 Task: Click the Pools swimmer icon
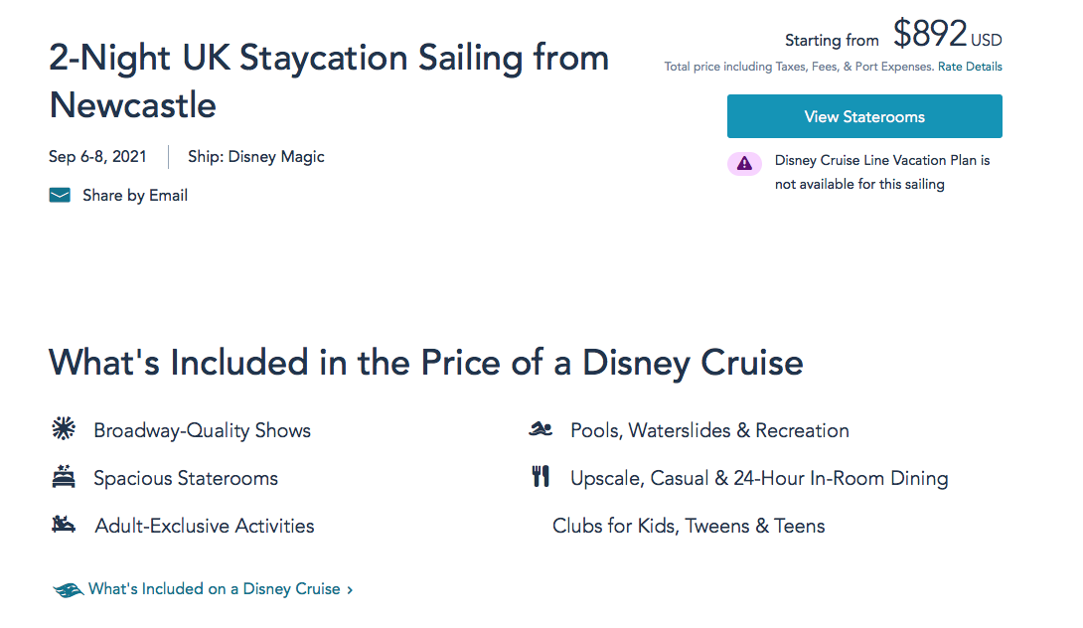541,429
